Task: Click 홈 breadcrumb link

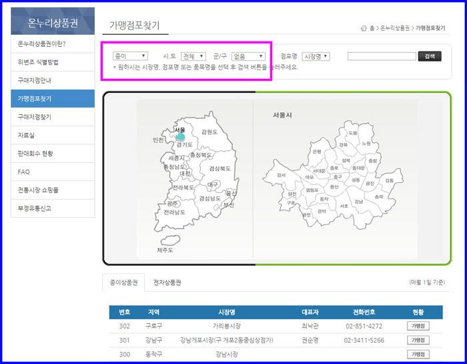Action: 372,28
